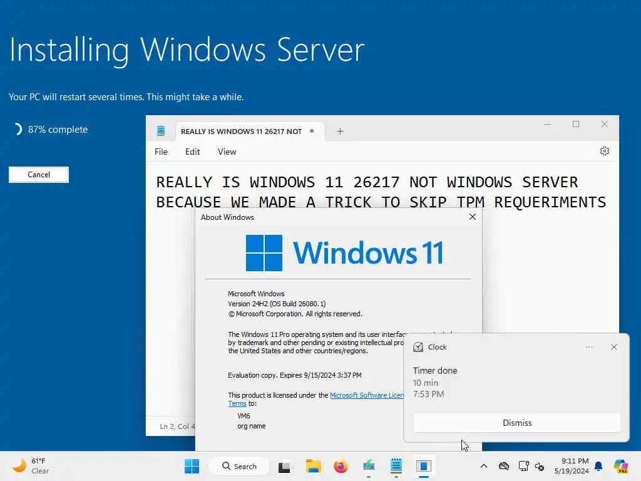The width and height of the screenshot is (641, 481).
Task: Switch to Notepad from taskbar
Action: tap(396, 466)
